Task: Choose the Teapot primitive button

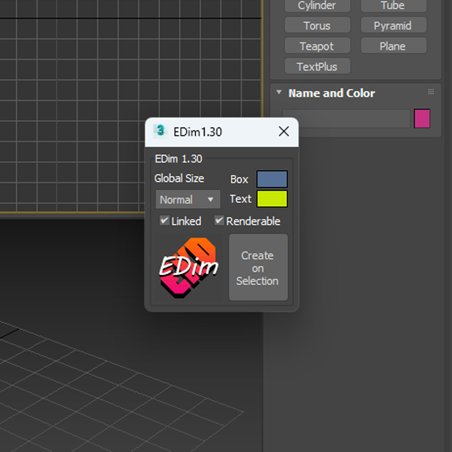Action: [317, 46]
